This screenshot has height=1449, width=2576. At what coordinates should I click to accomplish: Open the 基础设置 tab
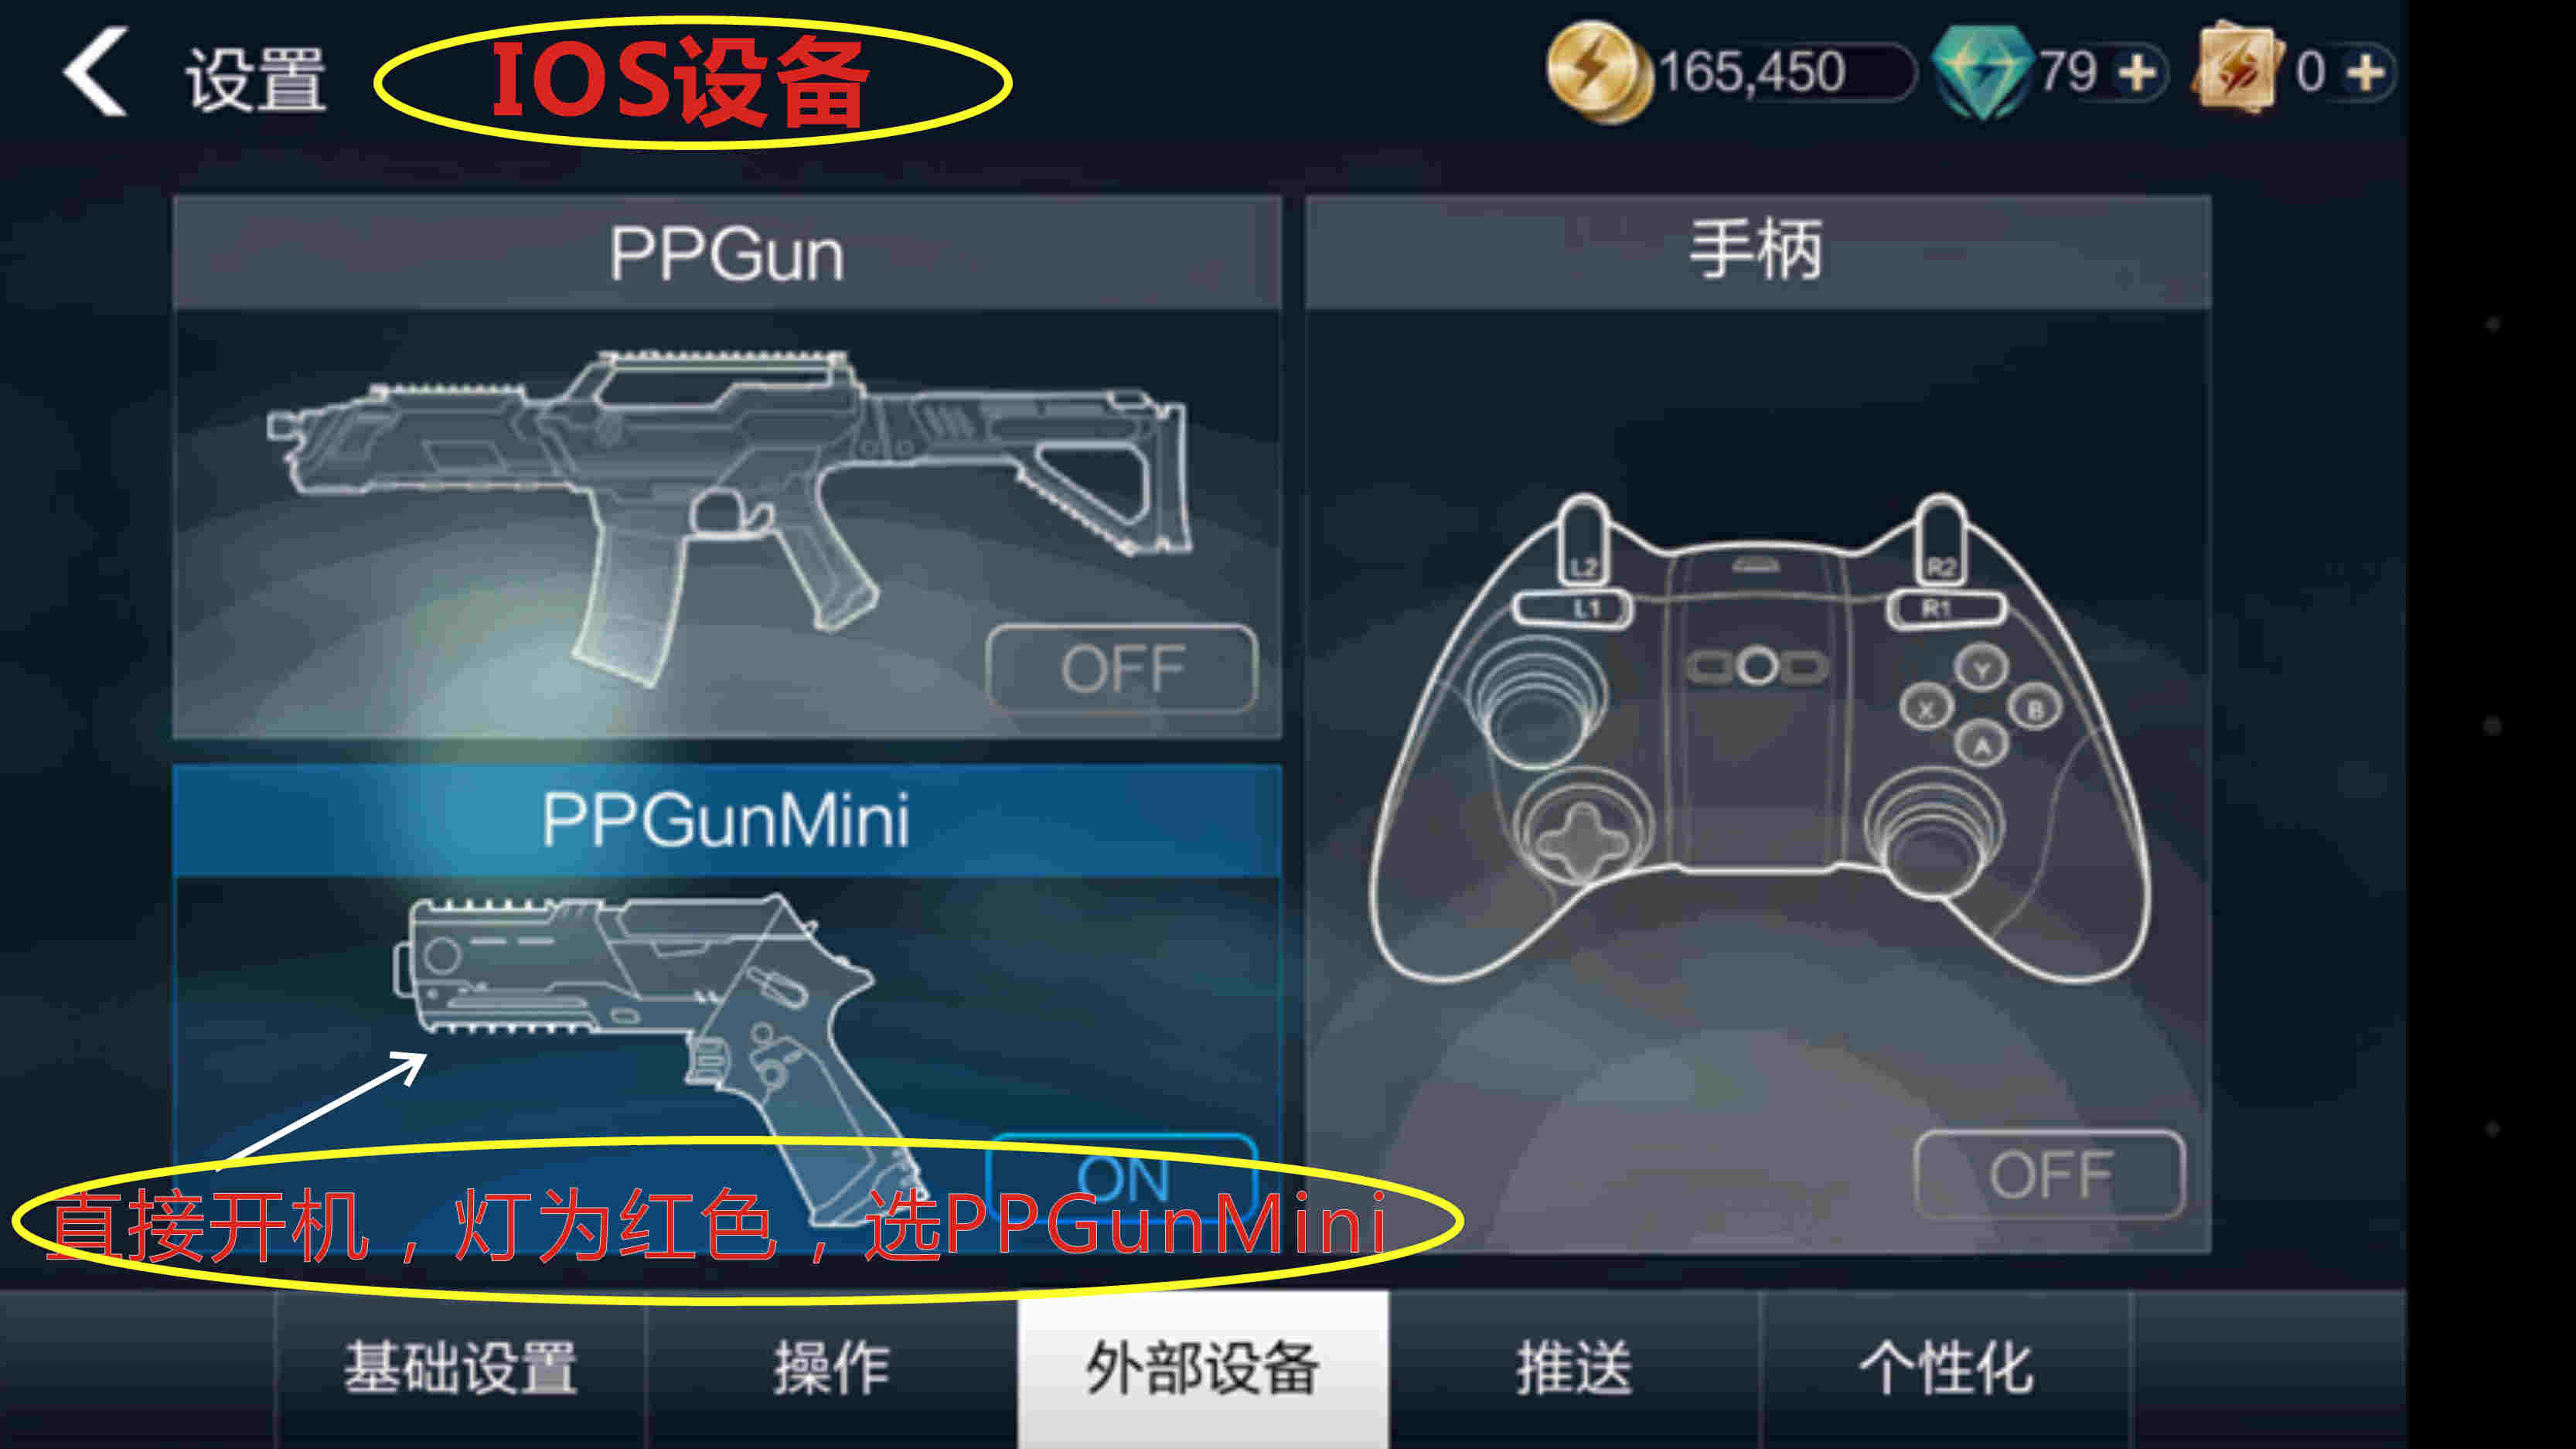(x=460, y=1368)
